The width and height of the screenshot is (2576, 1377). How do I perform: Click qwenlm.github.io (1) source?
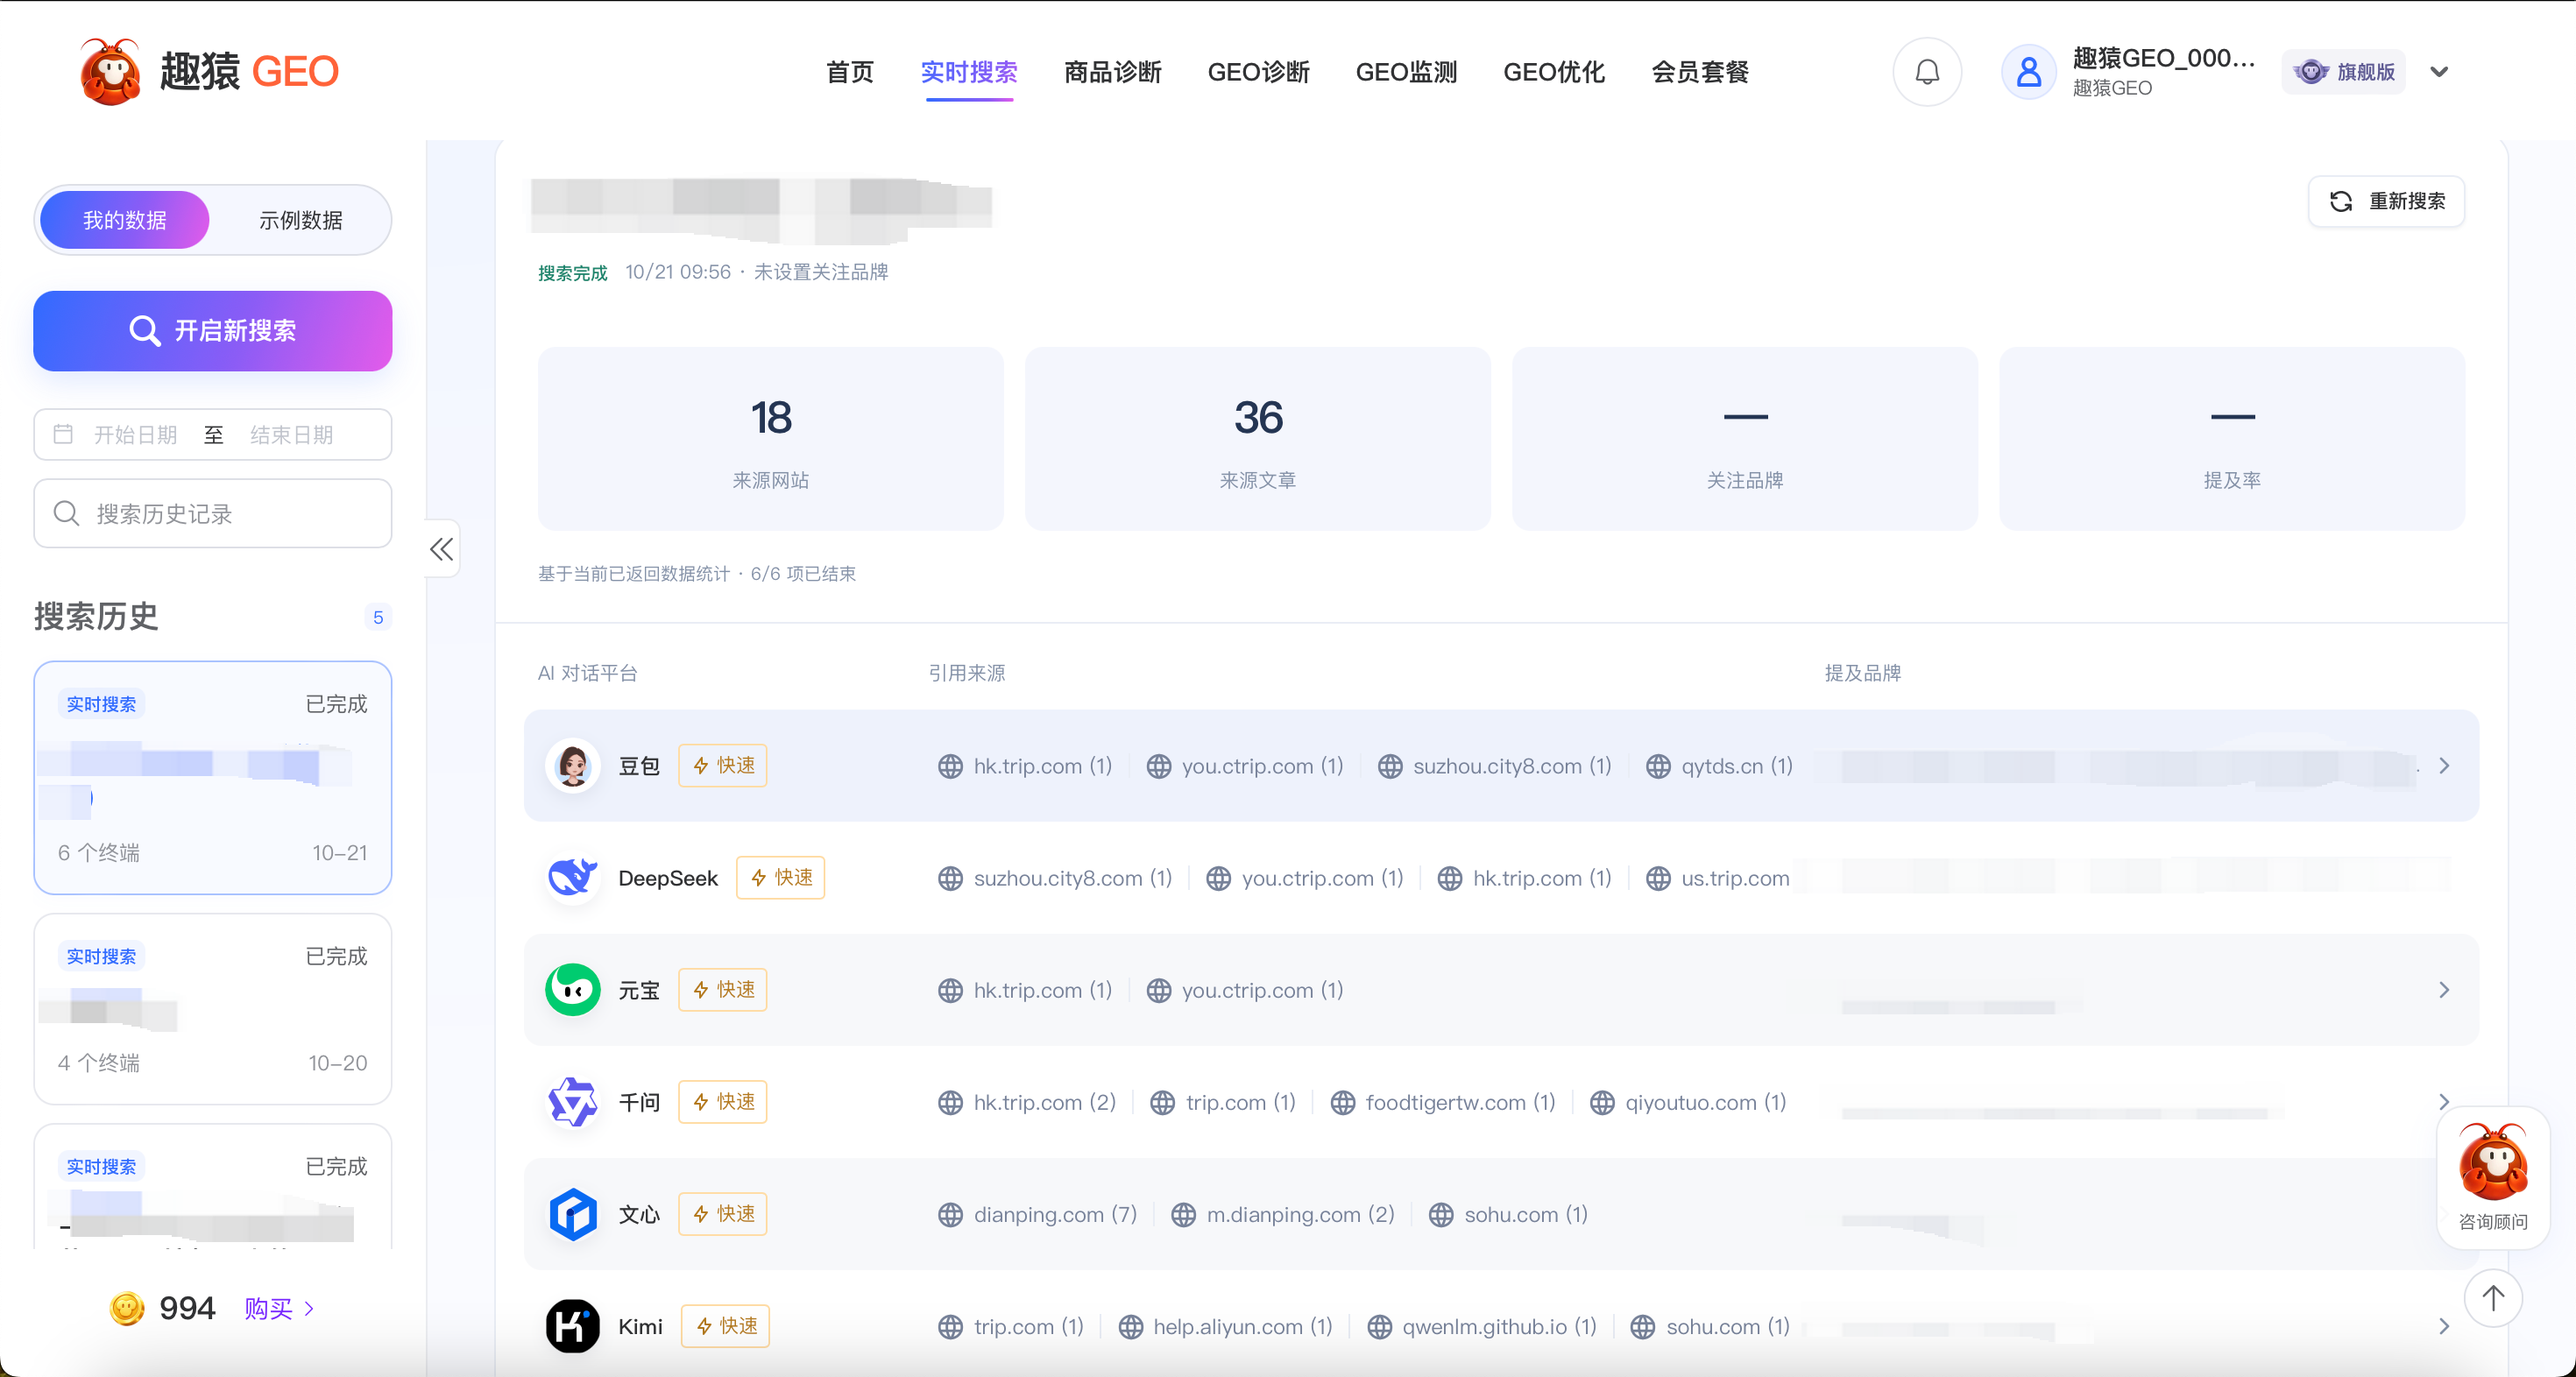pos(1482,1326)
